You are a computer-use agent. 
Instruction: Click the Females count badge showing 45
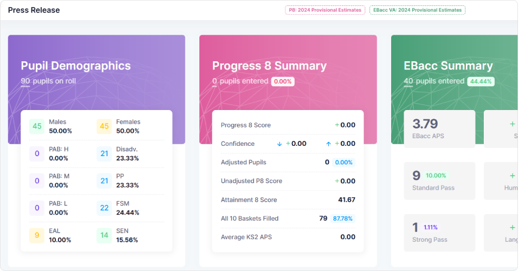104,126
